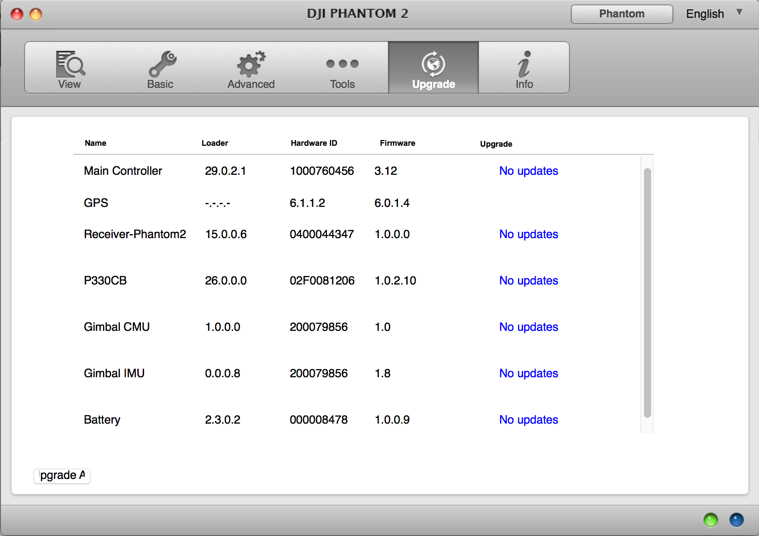
Task: Click firmware version 3.12
Action: [386, 171]
